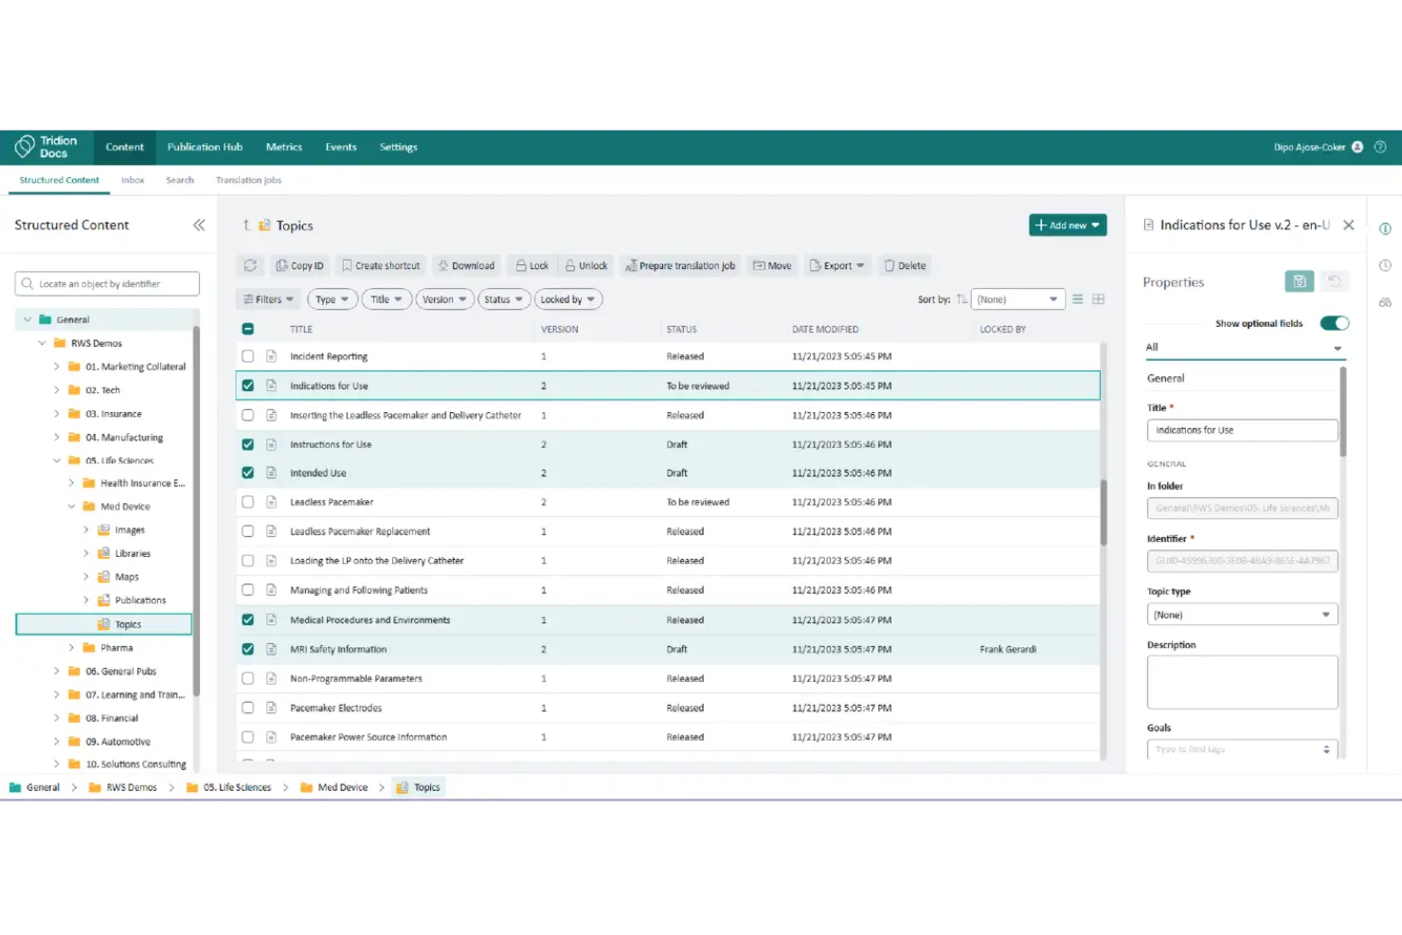Check Inserting the Leadless Pacemaker row checkbox
The image size is (1402, 935).
coord(248,415)
